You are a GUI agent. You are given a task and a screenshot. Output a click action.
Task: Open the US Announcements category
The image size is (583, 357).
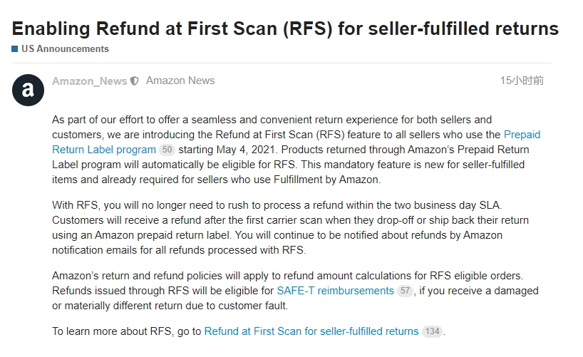pyautogui.click(x=65, y=48)
